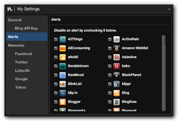Click the BlackPlanet service icon
The image size is (180, 123).
(117, 75)
